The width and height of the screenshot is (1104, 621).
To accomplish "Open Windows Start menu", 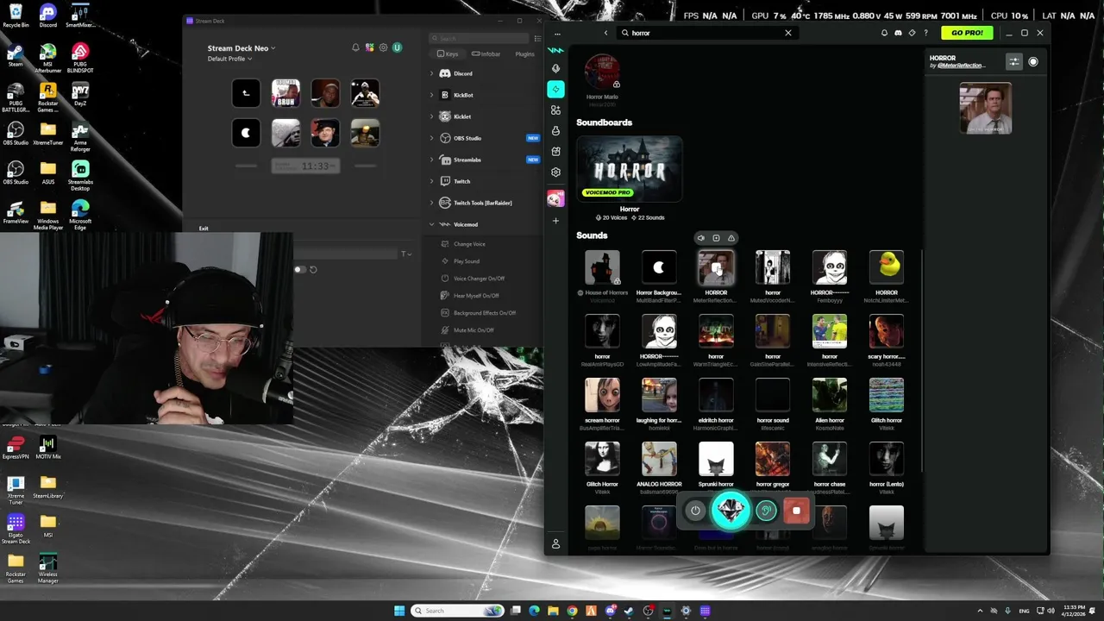I will (x=399, y=611).
